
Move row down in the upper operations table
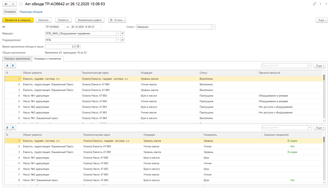13,66
